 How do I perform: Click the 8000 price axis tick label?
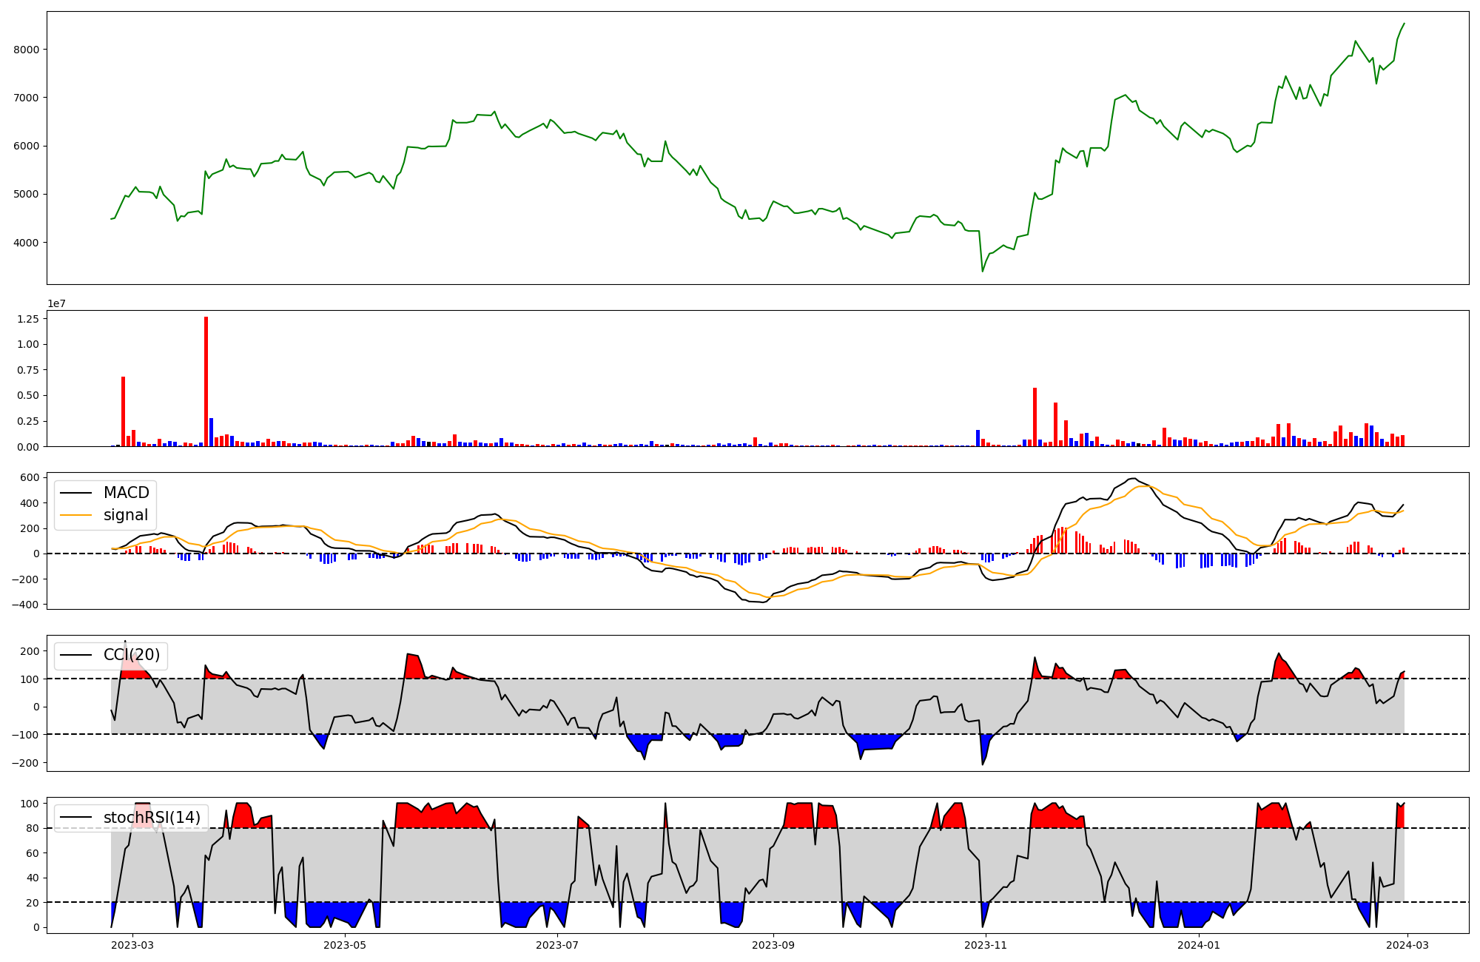[x=27, y=50]
